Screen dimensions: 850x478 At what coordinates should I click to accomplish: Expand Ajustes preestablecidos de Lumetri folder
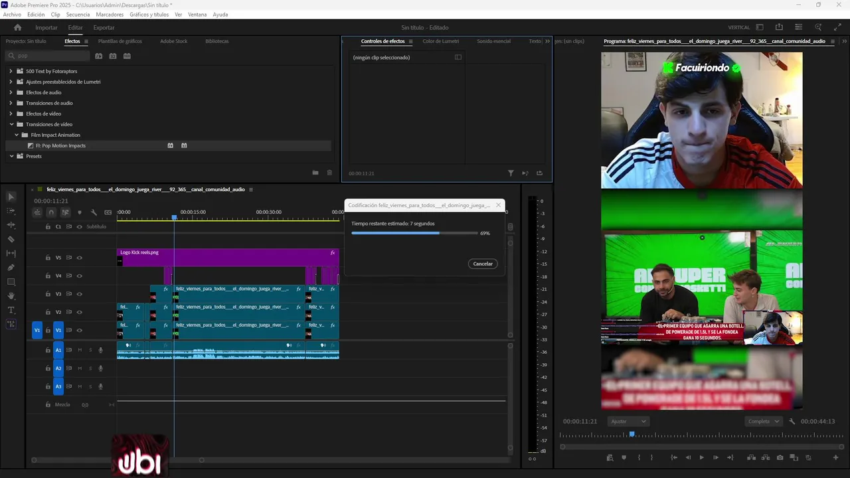click(x=11, y=82)
